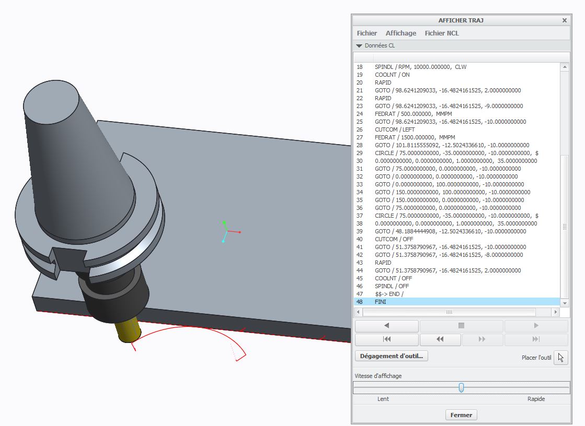Click the horizontal scrollbar thumb

click(449, 312)
